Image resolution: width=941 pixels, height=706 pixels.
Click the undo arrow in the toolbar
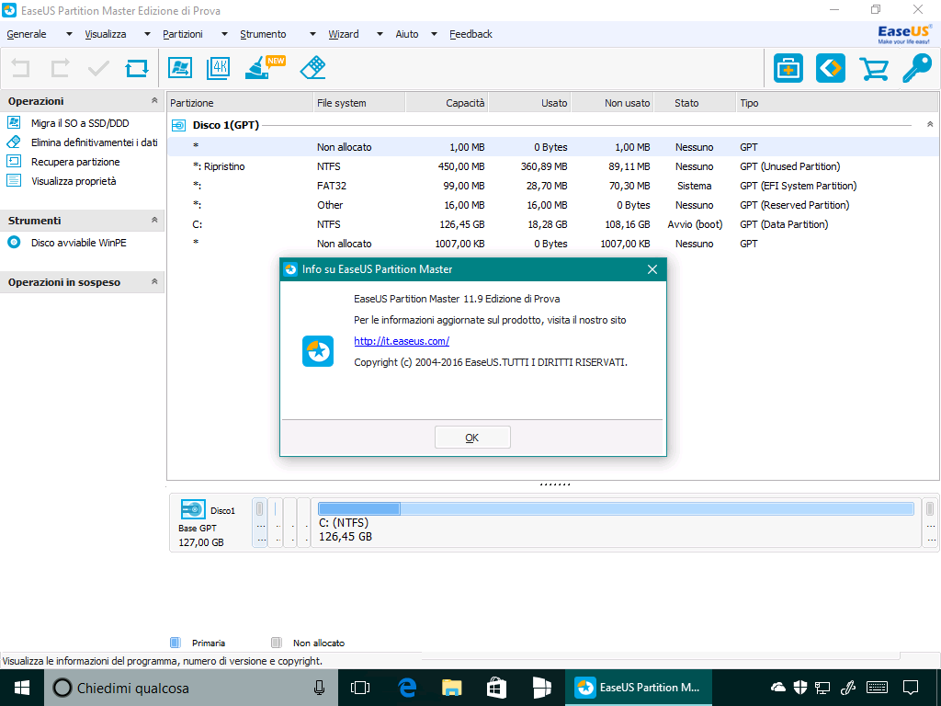pos(20,68)
